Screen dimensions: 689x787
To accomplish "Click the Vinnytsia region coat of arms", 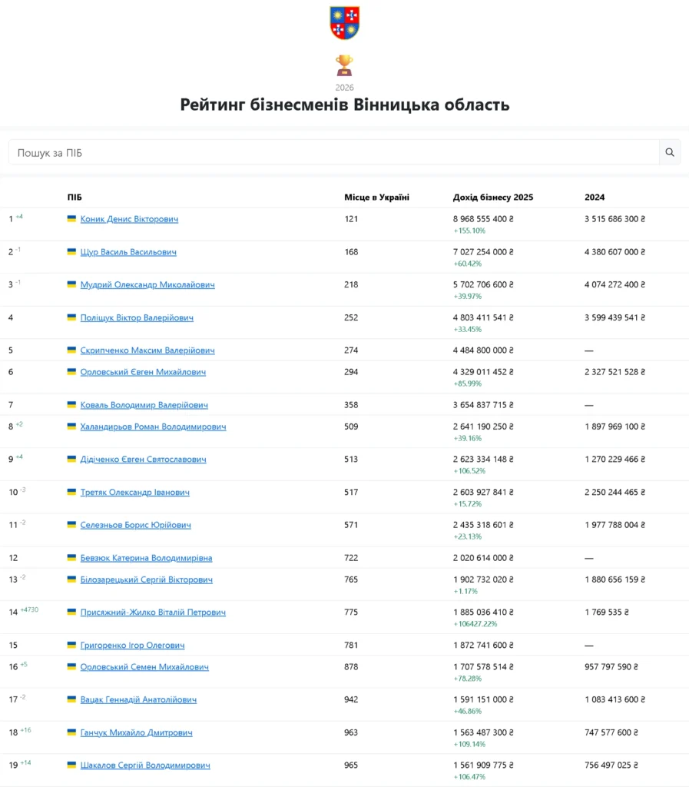I will (344, 22).
